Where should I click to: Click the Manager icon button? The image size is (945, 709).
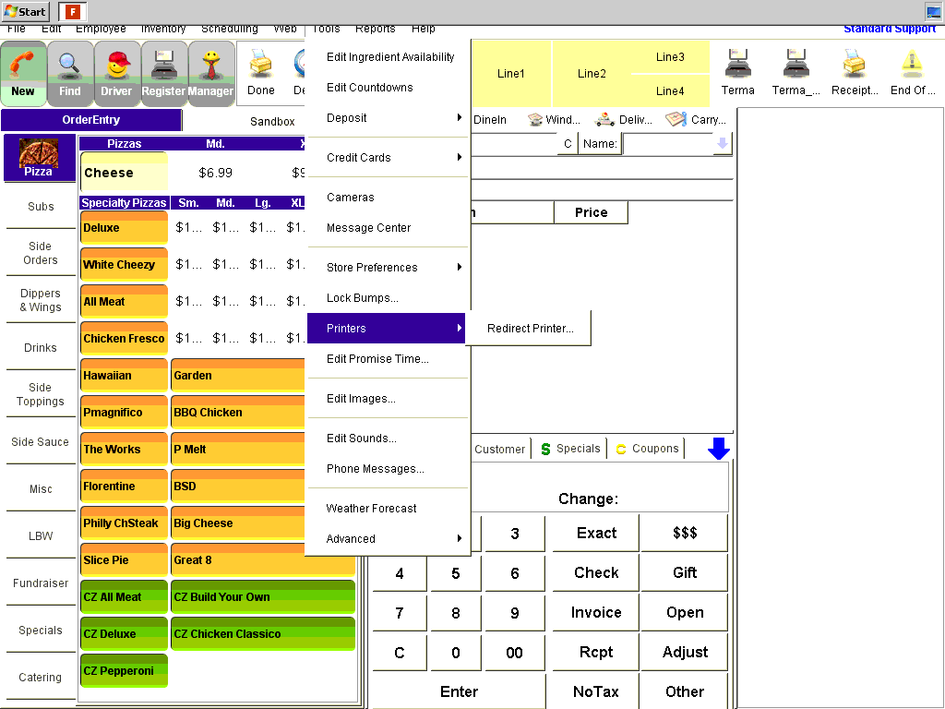[x=210, y=73]
